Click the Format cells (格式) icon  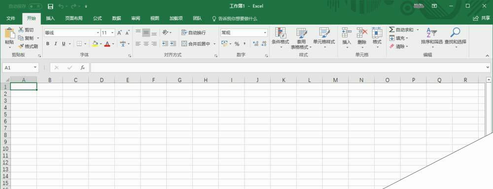377,33
